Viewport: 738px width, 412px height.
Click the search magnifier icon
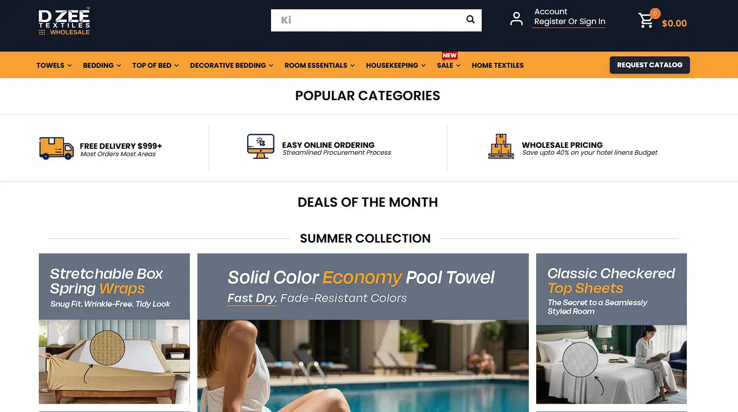[470, 20]
